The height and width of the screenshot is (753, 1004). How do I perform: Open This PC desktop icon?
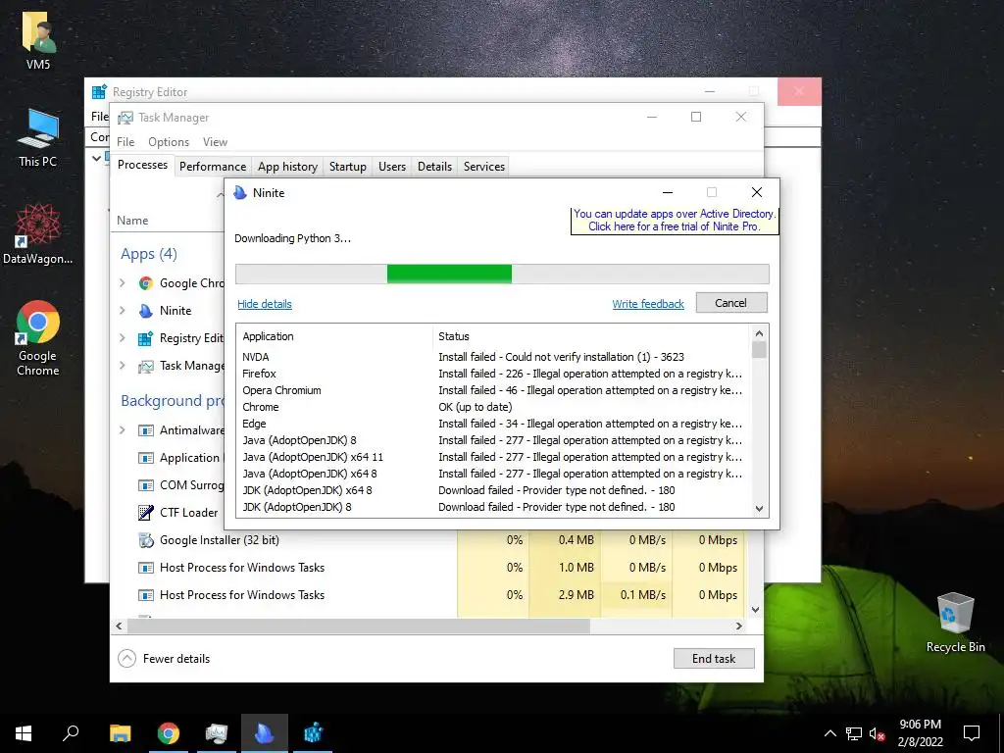point(38,137)
